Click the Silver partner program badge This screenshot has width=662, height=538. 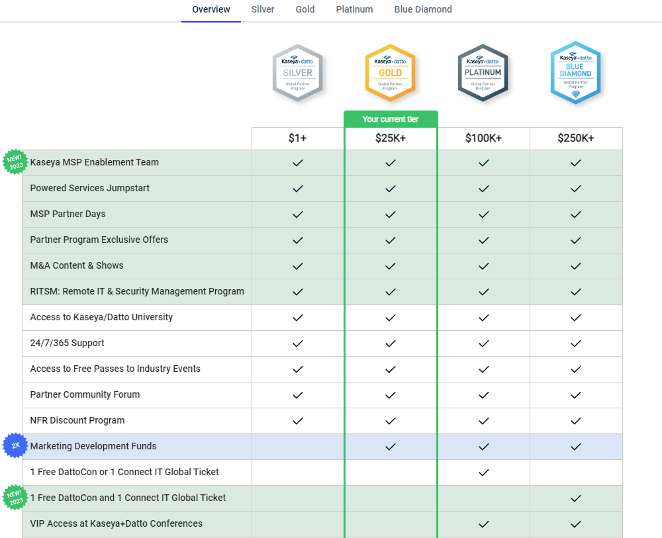click(297, 73)
